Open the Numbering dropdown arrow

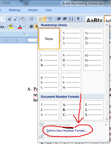pos(45,19)
